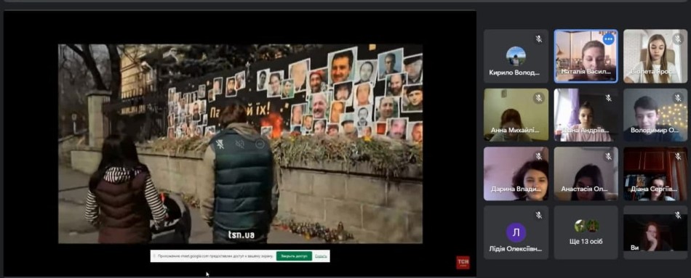Click the red ТСН logo badge
691x278 pixels.
click(x=463, y=262)
